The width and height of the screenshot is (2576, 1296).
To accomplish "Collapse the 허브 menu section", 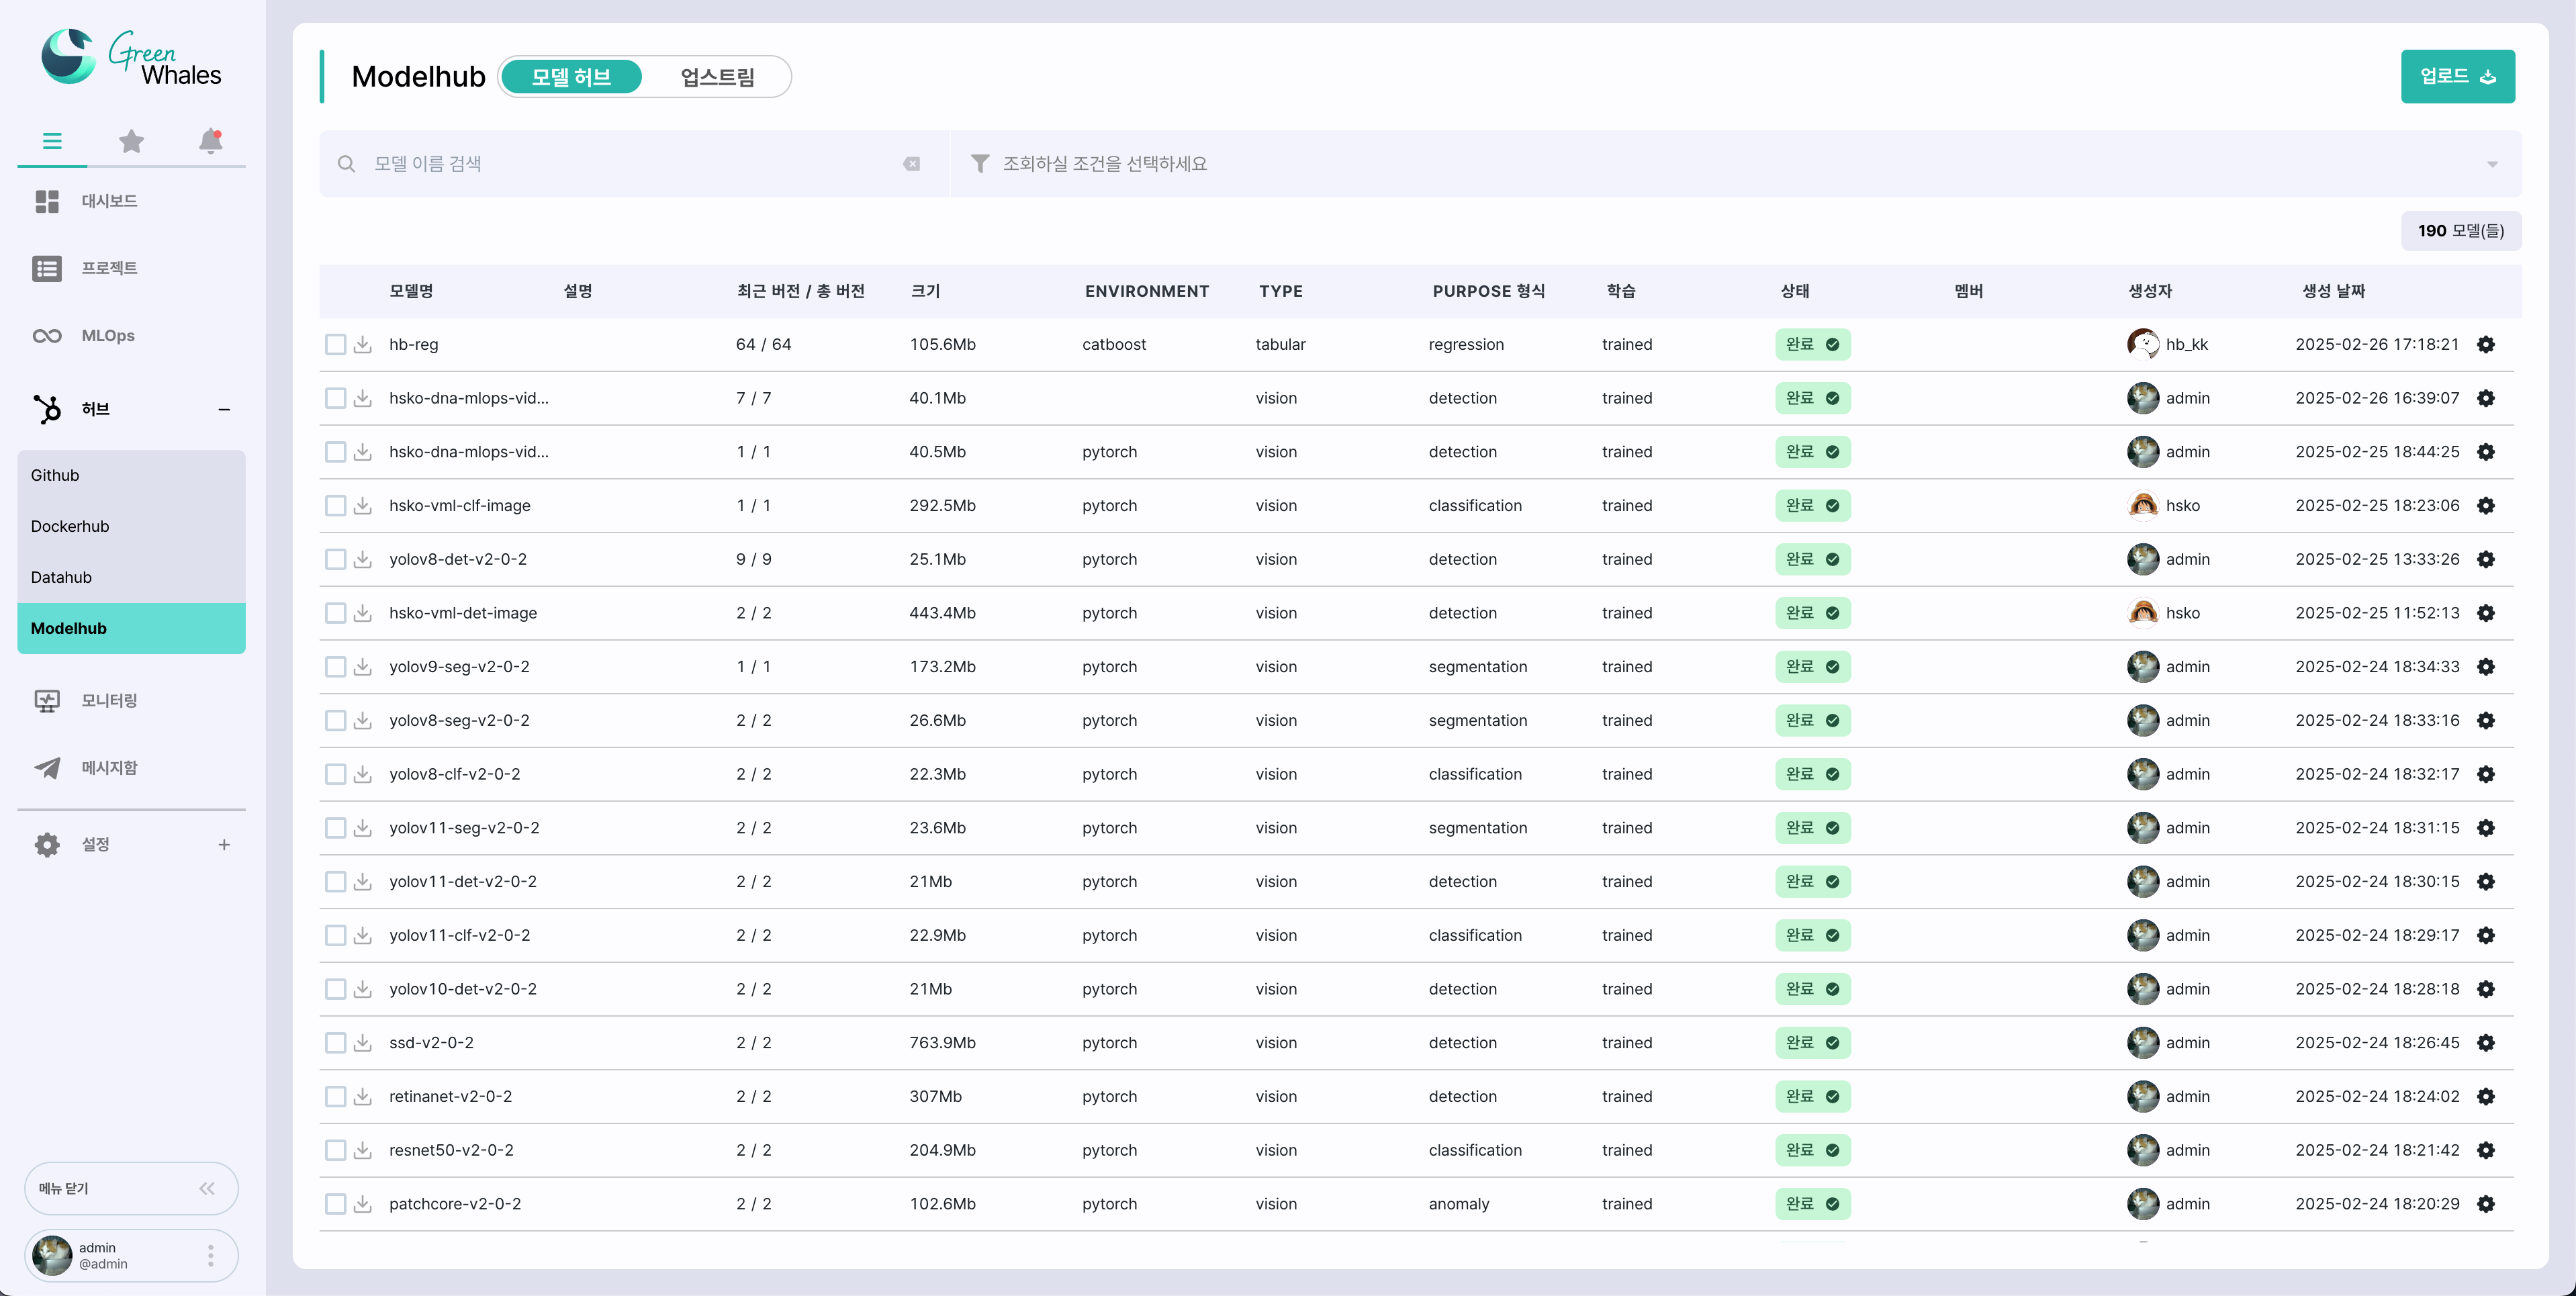I will tap(224, 409).
